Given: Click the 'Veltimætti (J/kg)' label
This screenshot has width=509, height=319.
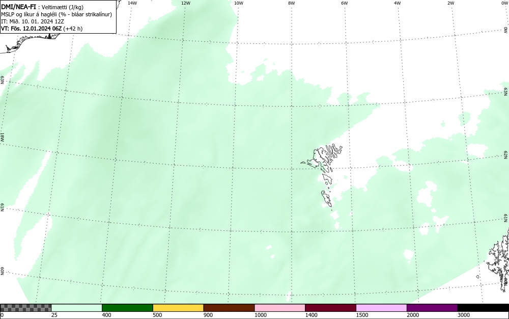Looking at the screenshot, I should point(63,7).
